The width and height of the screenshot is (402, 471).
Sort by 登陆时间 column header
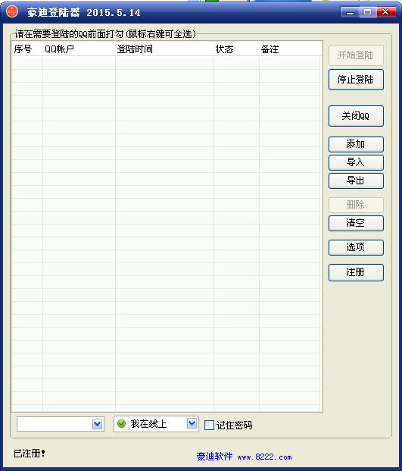point(164,49)
